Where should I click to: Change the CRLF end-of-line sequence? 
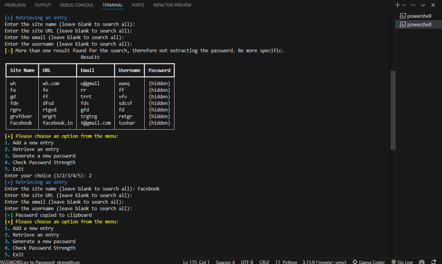tap(264, 262)
